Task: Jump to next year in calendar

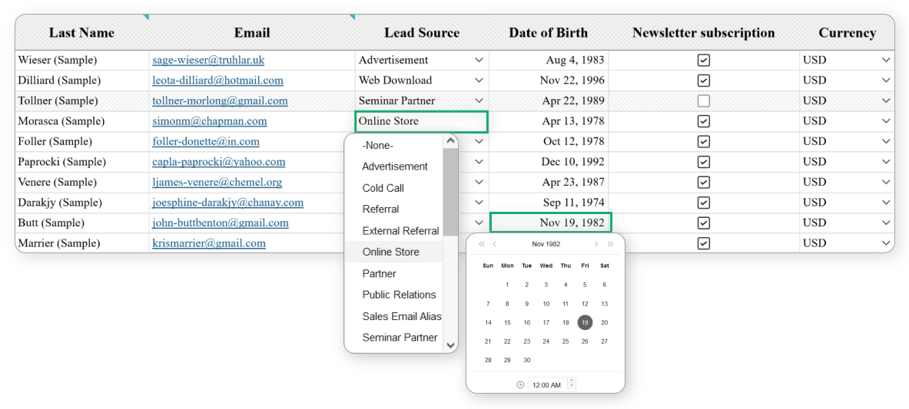Action: pyautogui.click(x=610, y=244)
